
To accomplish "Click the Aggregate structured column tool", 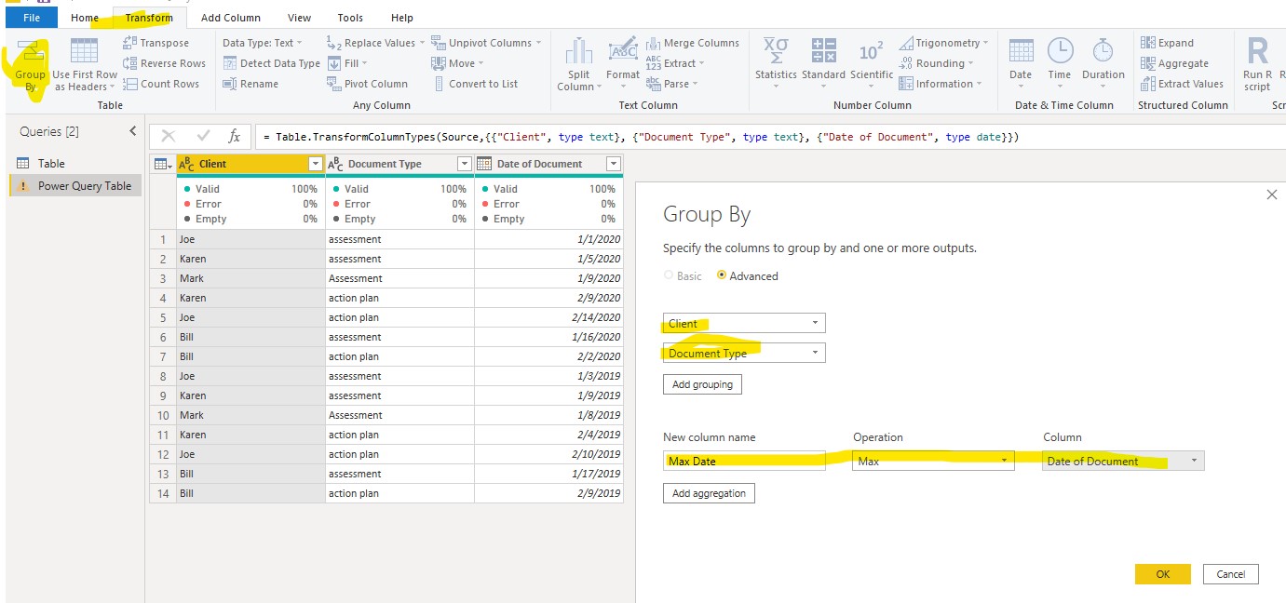I will coord(1174,63).
